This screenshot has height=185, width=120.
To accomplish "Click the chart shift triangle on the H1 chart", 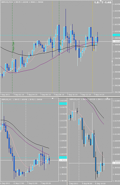I will [x=53, y=98].
